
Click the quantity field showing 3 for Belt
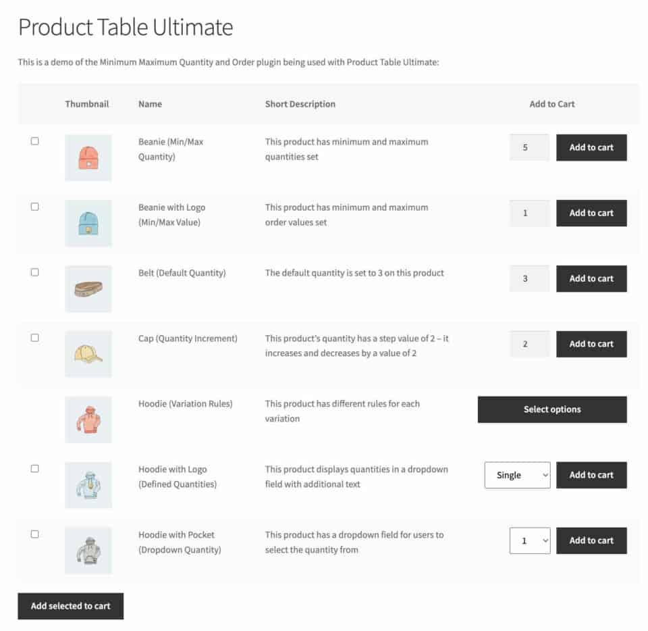coord(529,278)
